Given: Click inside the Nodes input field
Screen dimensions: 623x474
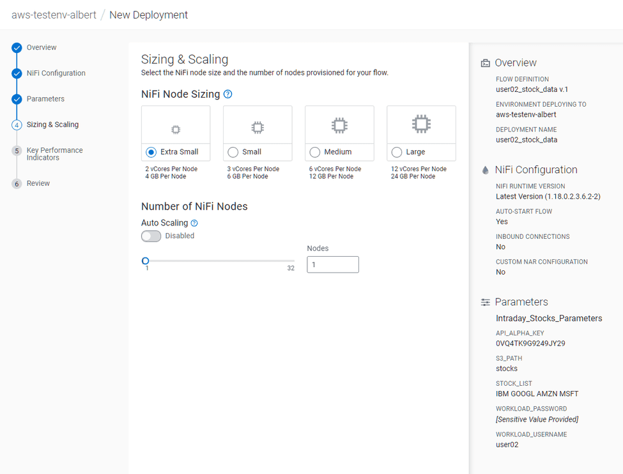Looking at the screenshot, I should (x=332, y=264).
